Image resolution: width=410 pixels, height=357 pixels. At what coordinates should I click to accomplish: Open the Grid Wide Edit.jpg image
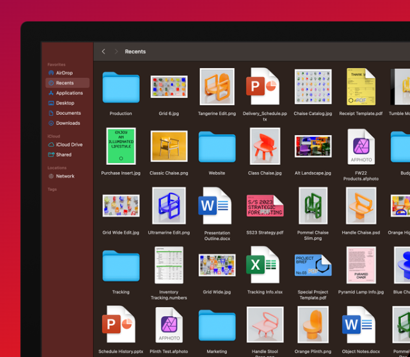coord(121,206)
